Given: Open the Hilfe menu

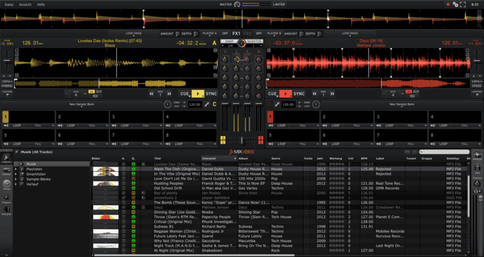Looking at the screenshot, I should click(41, 5).
